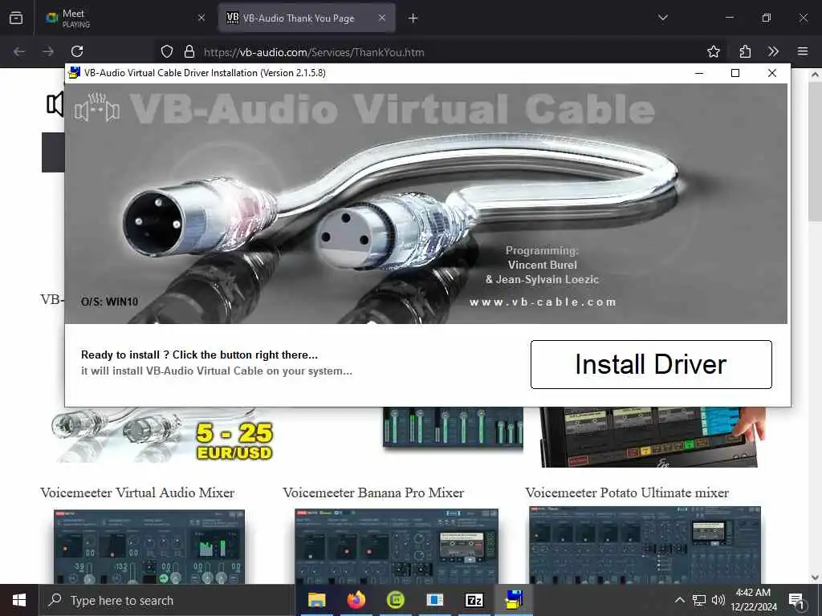Reload the current page
822x616 pixels.
(77, 51)
